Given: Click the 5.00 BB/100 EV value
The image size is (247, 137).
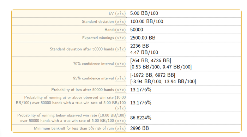Looking at the screenshot, I should [x=144, y=13].
